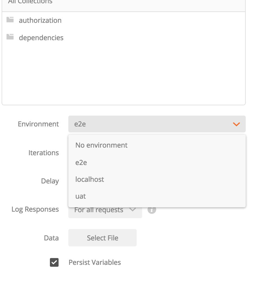Open the Log Responses dropdown

tap(105, 209)
